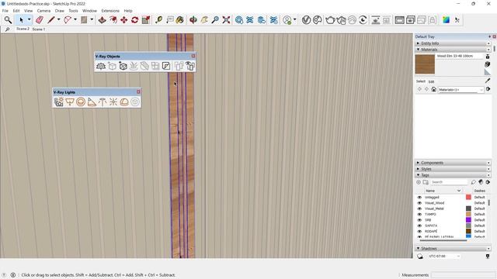Open V-Ray Asset Editor in toolbar
This screenshot has width=497, height=279.
[x=306, y=20]
